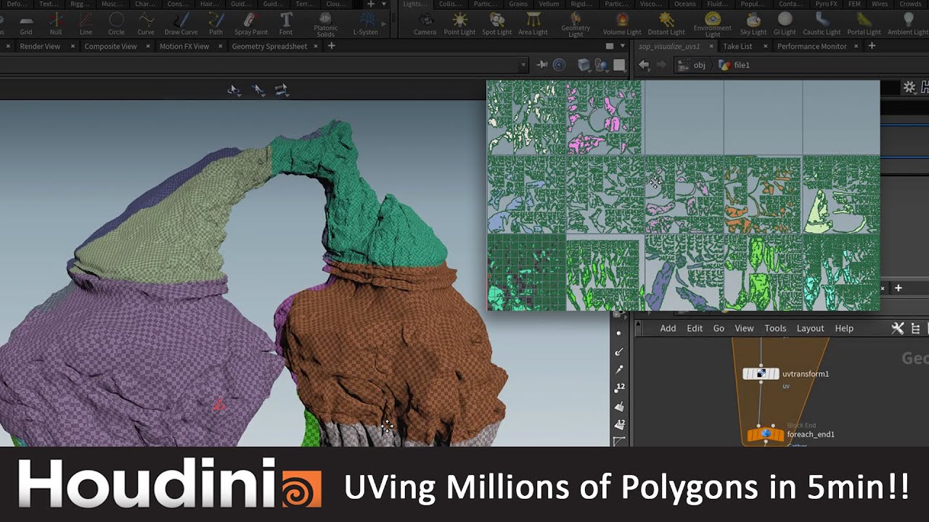The width and height of the screenshot is (929, 522).
Task: Open the select-mode arrow tool dropdown
Action: [x=234, y=90]
